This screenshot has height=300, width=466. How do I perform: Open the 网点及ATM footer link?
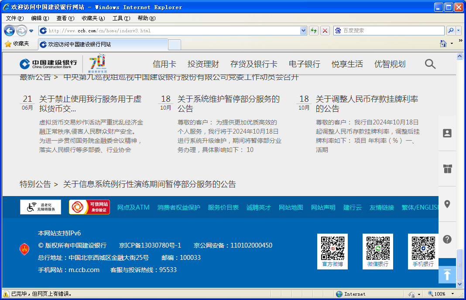point(133,207)
